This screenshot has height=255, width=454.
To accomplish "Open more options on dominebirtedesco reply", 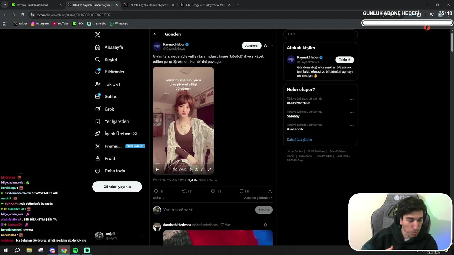I will [x=271, y=225].
